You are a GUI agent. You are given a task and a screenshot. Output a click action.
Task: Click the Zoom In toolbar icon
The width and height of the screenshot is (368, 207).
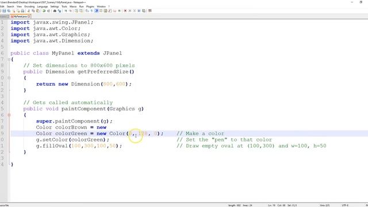click(x=65, y=11)
